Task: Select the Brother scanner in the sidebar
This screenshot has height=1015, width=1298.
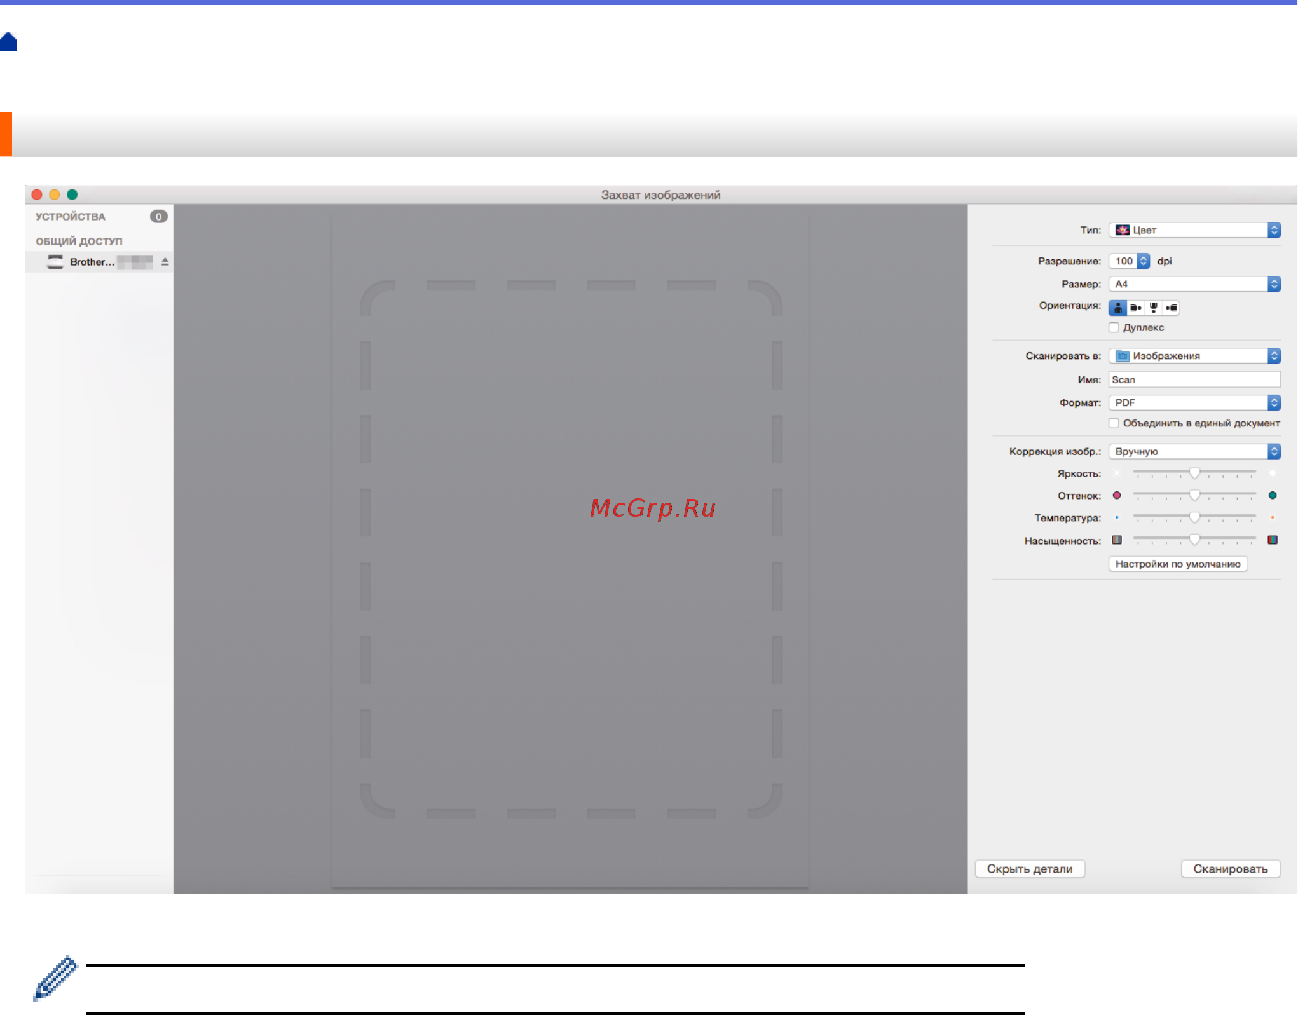Action: coord(93,262)
